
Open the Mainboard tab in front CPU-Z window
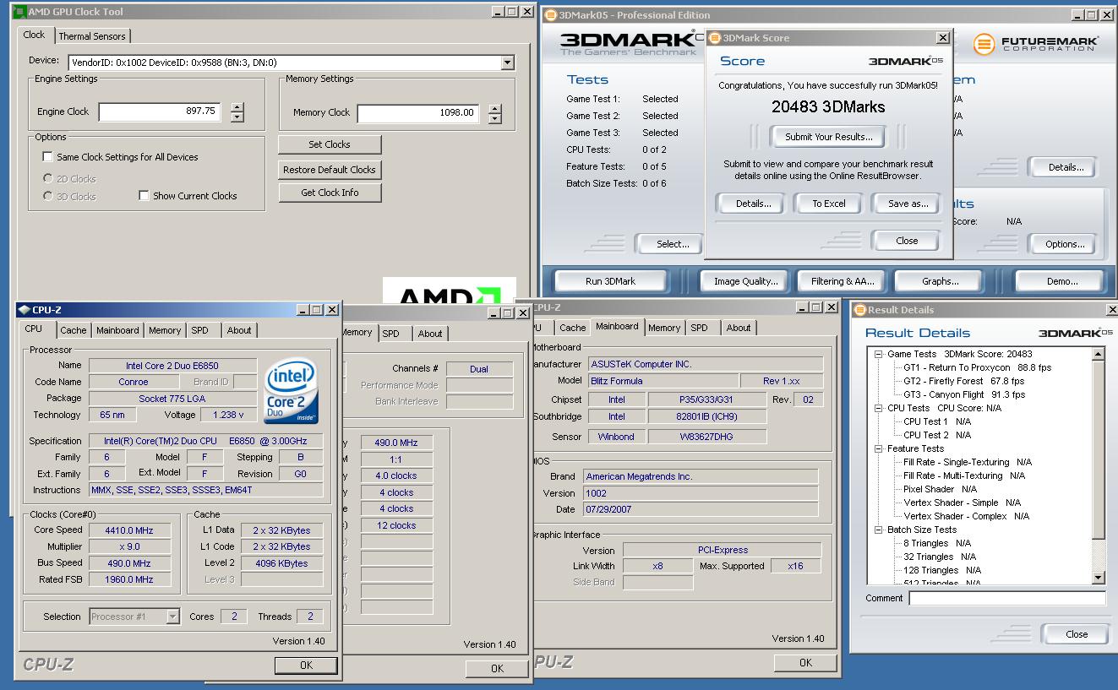point(117,330)
